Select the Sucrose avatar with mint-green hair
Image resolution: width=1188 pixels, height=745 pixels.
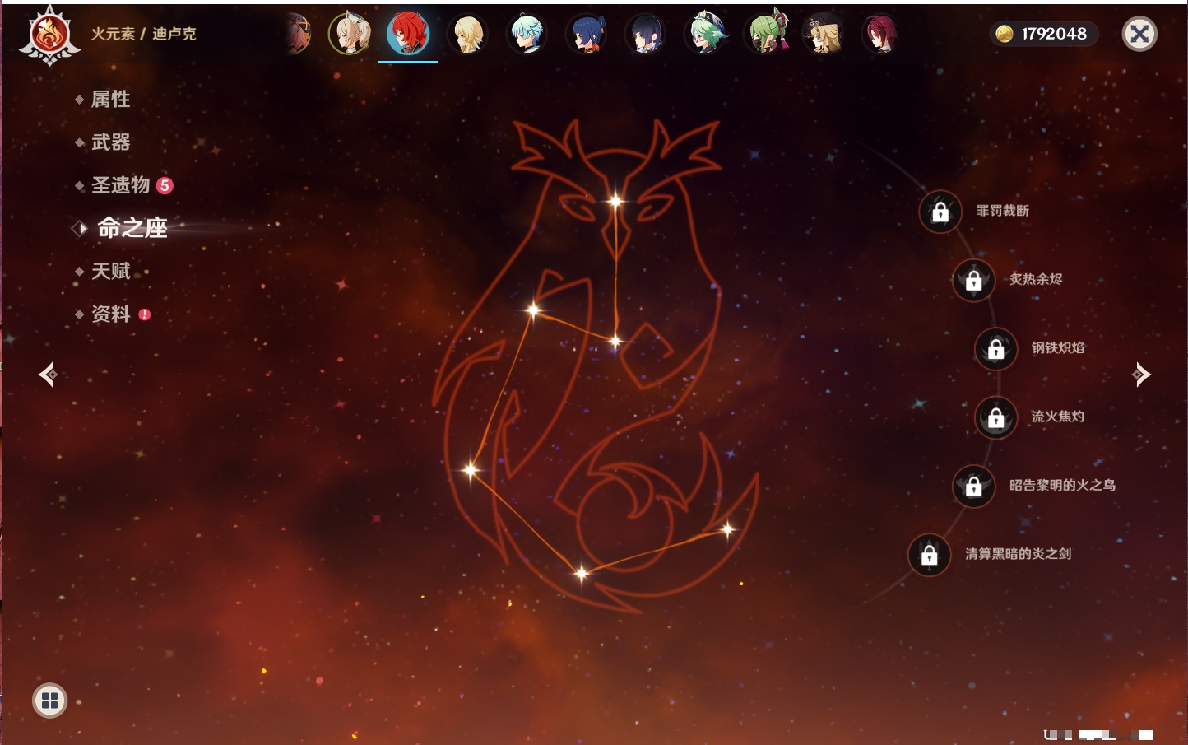pyautogui.click(x=705, y=34)
